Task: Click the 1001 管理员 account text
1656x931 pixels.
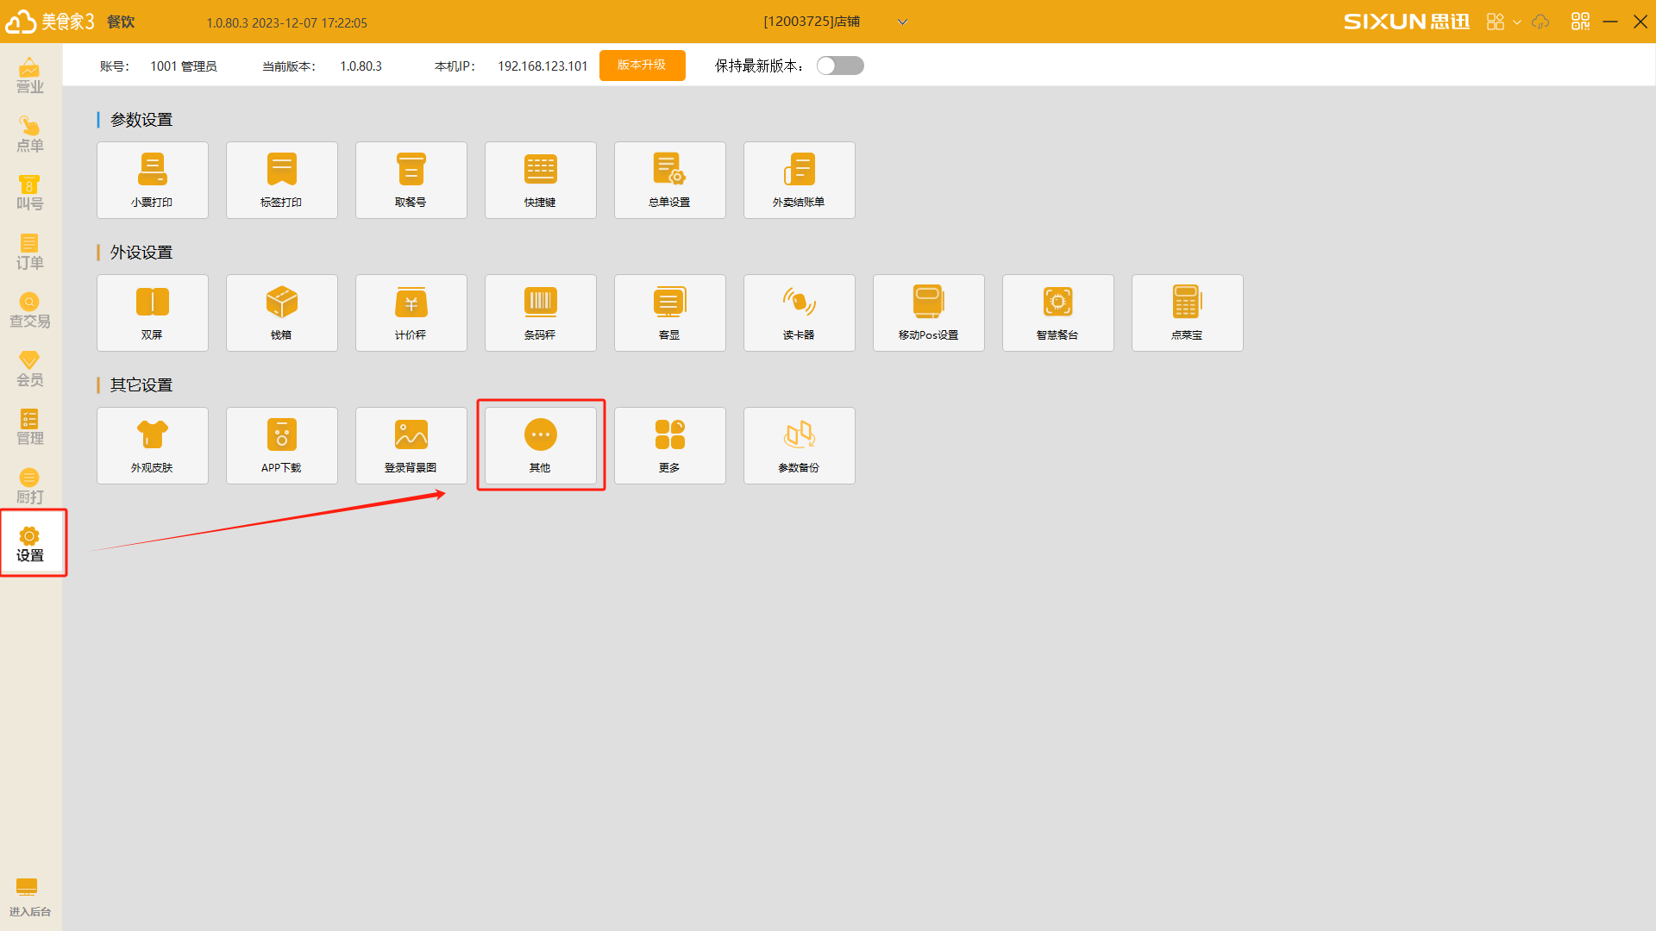Action: coord(184,66)
